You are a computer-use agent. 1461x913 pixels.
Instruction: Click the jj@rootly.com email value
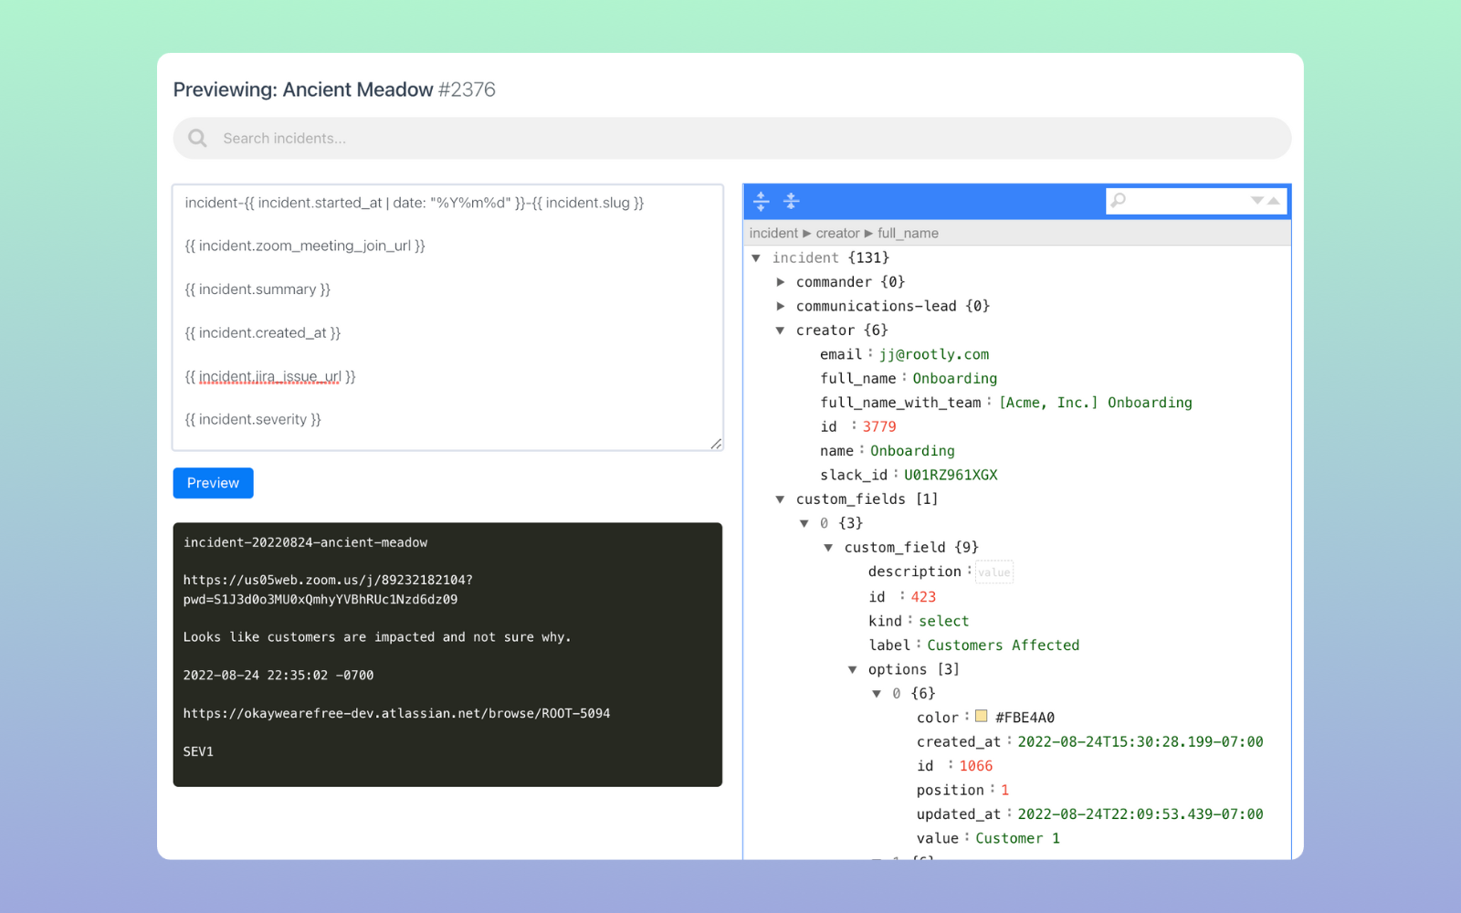pos(934,354)
